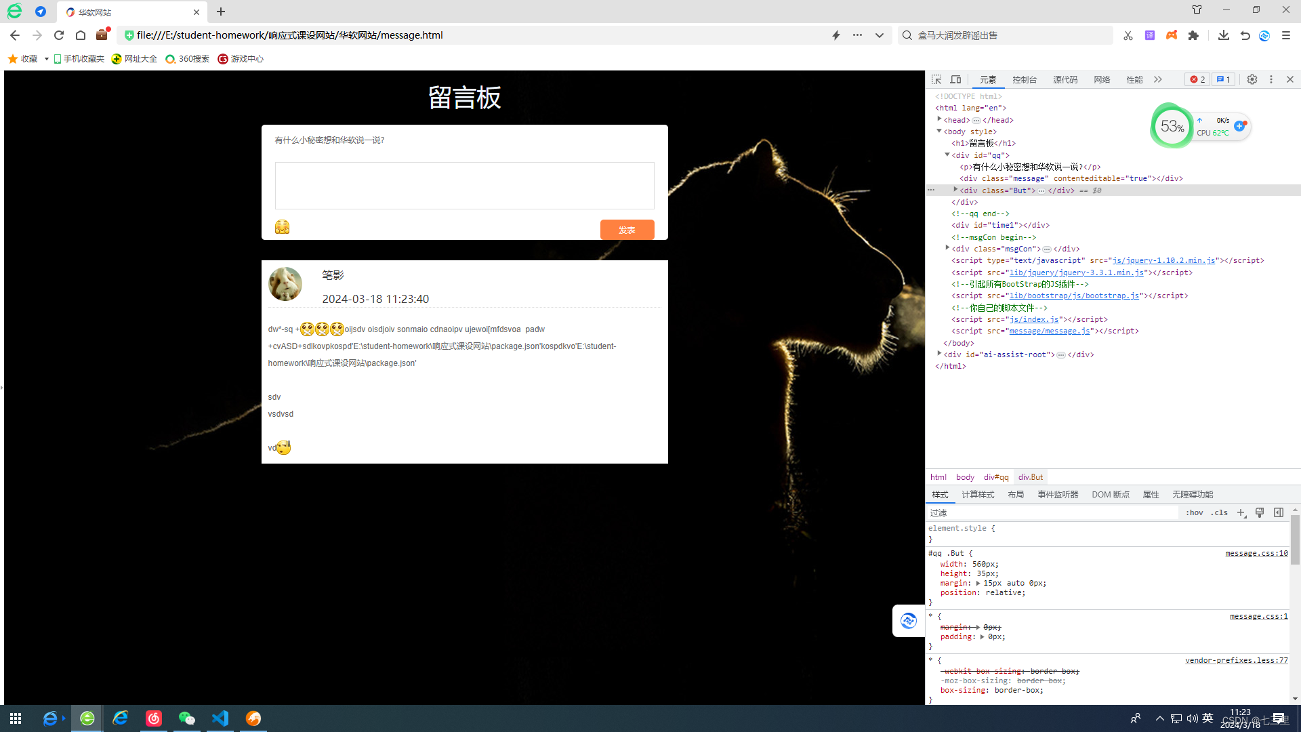Expand more DevTools tabs chevron
This screenshot has width=1301, height=732.
[x=1158, y=79]
